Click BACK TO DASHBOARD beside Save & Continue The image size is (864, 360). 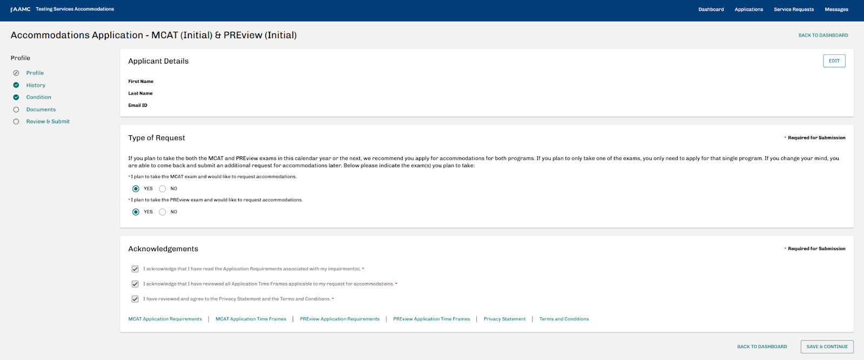coord(762,347)
